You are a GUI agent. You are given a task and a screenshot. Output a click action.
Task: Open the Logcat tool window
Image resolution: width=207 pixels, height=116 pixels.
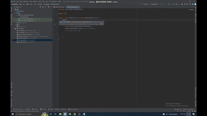click(50, 109)
